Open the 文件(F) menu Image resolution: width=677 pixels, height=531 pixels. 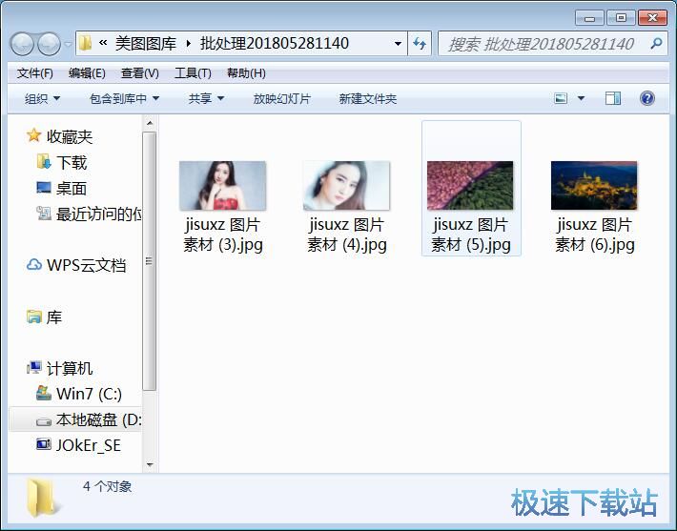tap(35, 73)
